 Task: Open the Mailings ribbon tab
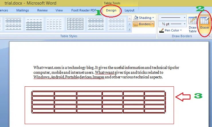[x=23, y=10]
